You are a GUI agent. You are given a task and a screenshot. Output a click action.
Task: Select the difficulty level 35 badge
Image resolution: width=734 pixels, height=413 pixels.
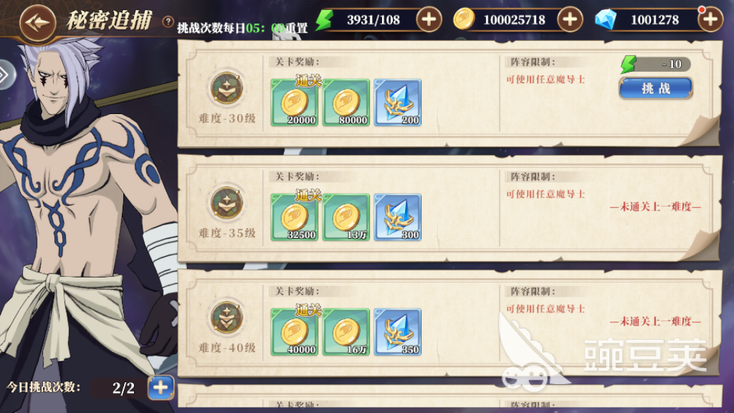click(x=227, y=202)
